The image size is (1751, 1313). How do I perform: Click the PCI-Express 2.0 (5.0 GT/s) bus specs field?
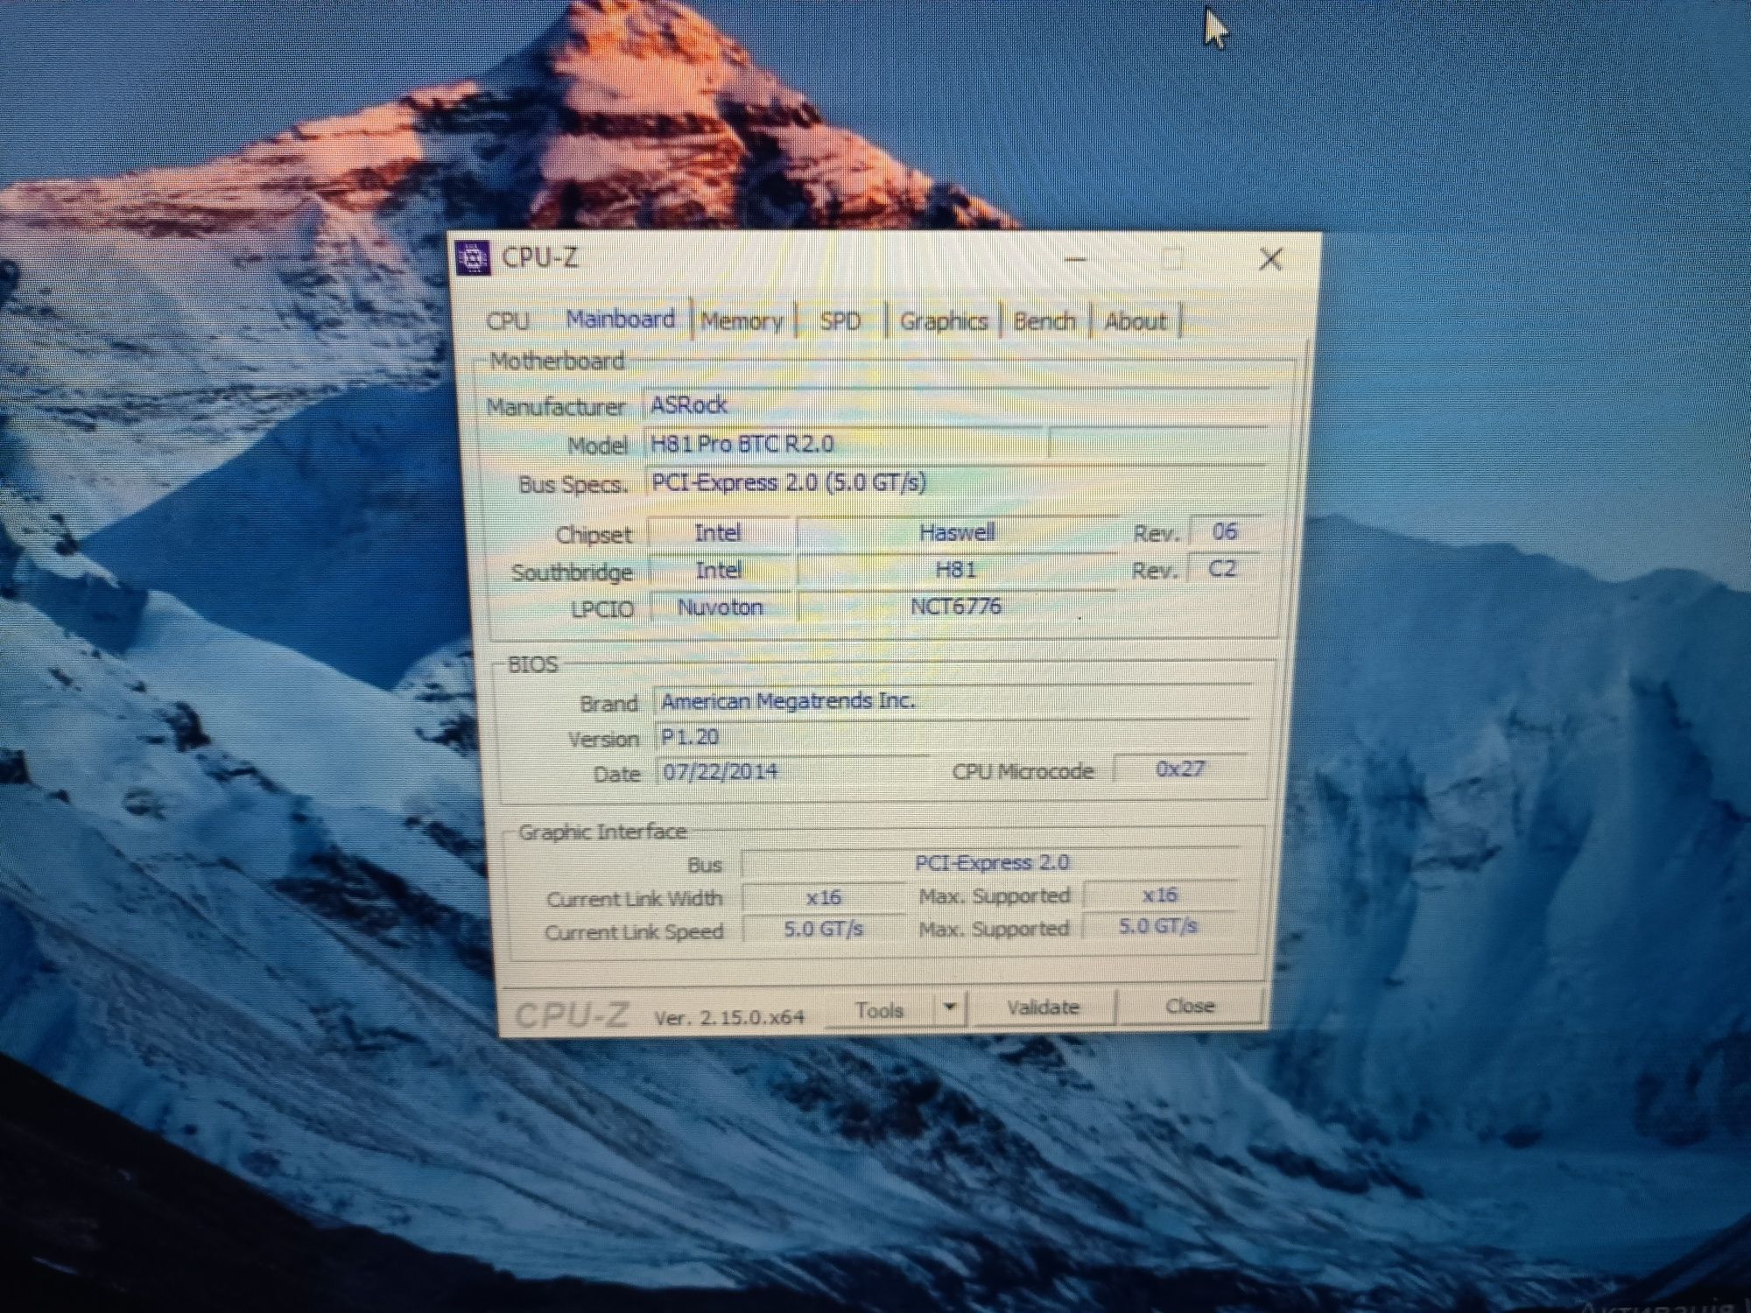(x=954, y=482)
